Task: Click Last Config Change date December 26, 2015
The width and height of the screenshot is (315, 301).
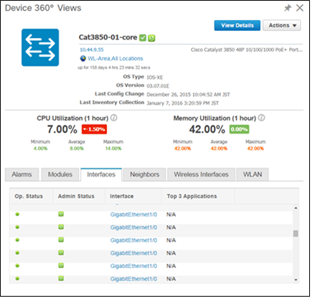Action: pyautogui.click(x=188, y=95)
